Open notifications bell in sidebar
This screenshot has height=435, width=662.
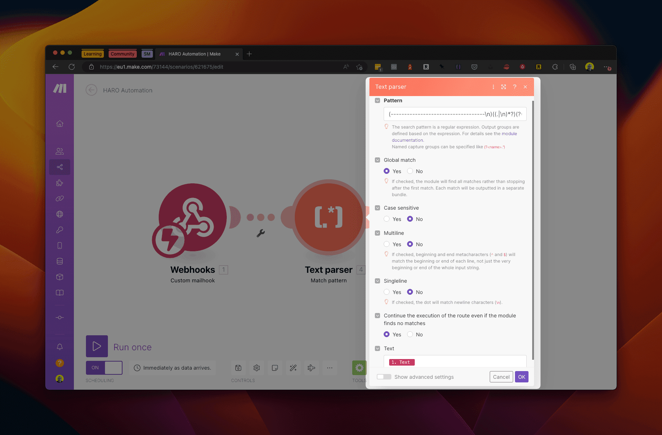pyautogui.click(x=60, y=347)
